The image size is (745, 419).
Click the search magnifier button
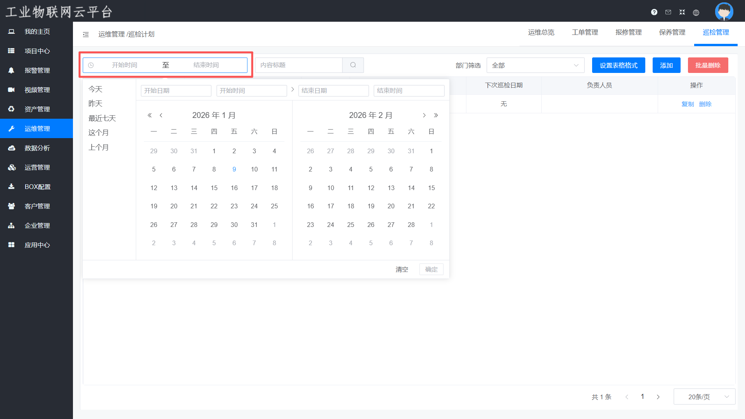coord(353,65)
